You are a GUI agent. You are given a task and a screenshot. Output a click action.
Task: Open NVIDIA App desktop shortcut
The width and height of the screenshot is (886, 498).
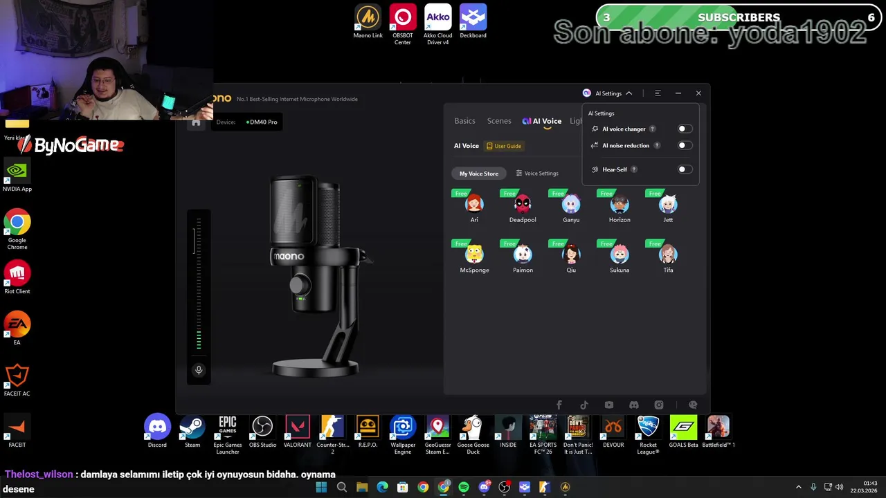17,176
